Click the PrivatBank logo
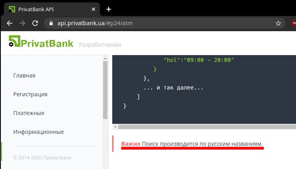The width and height of the screenshot is (296, 169). (41, 42)
